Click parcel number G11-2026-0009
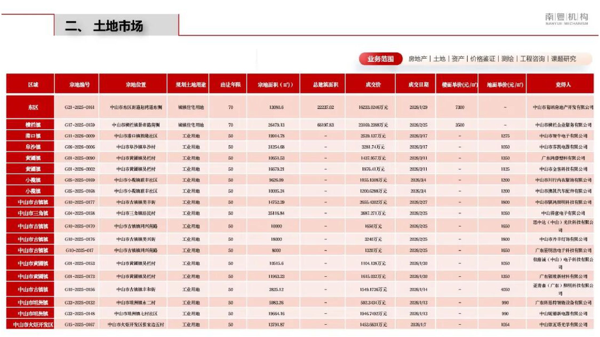600x337 pixels. [x=79, y=136]
